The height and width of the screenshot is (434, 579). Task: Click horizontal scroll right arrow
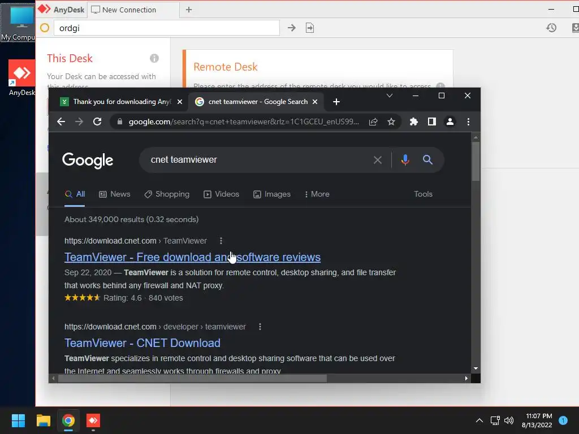click(466, 378)
